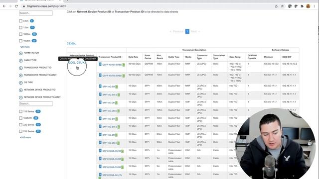Viewport: 319px width, 179px height.
Task: Open the SFP-10G-SR transceiver link
Action: pos(109,87)
